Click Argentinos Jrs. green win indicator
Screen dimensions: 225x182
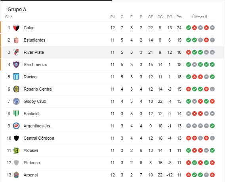212,126
